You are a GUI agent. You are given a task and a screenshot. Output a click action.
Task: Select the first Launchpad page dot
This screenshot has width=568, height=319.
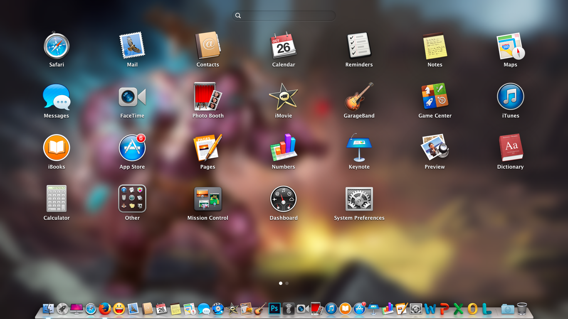(281, 283)
